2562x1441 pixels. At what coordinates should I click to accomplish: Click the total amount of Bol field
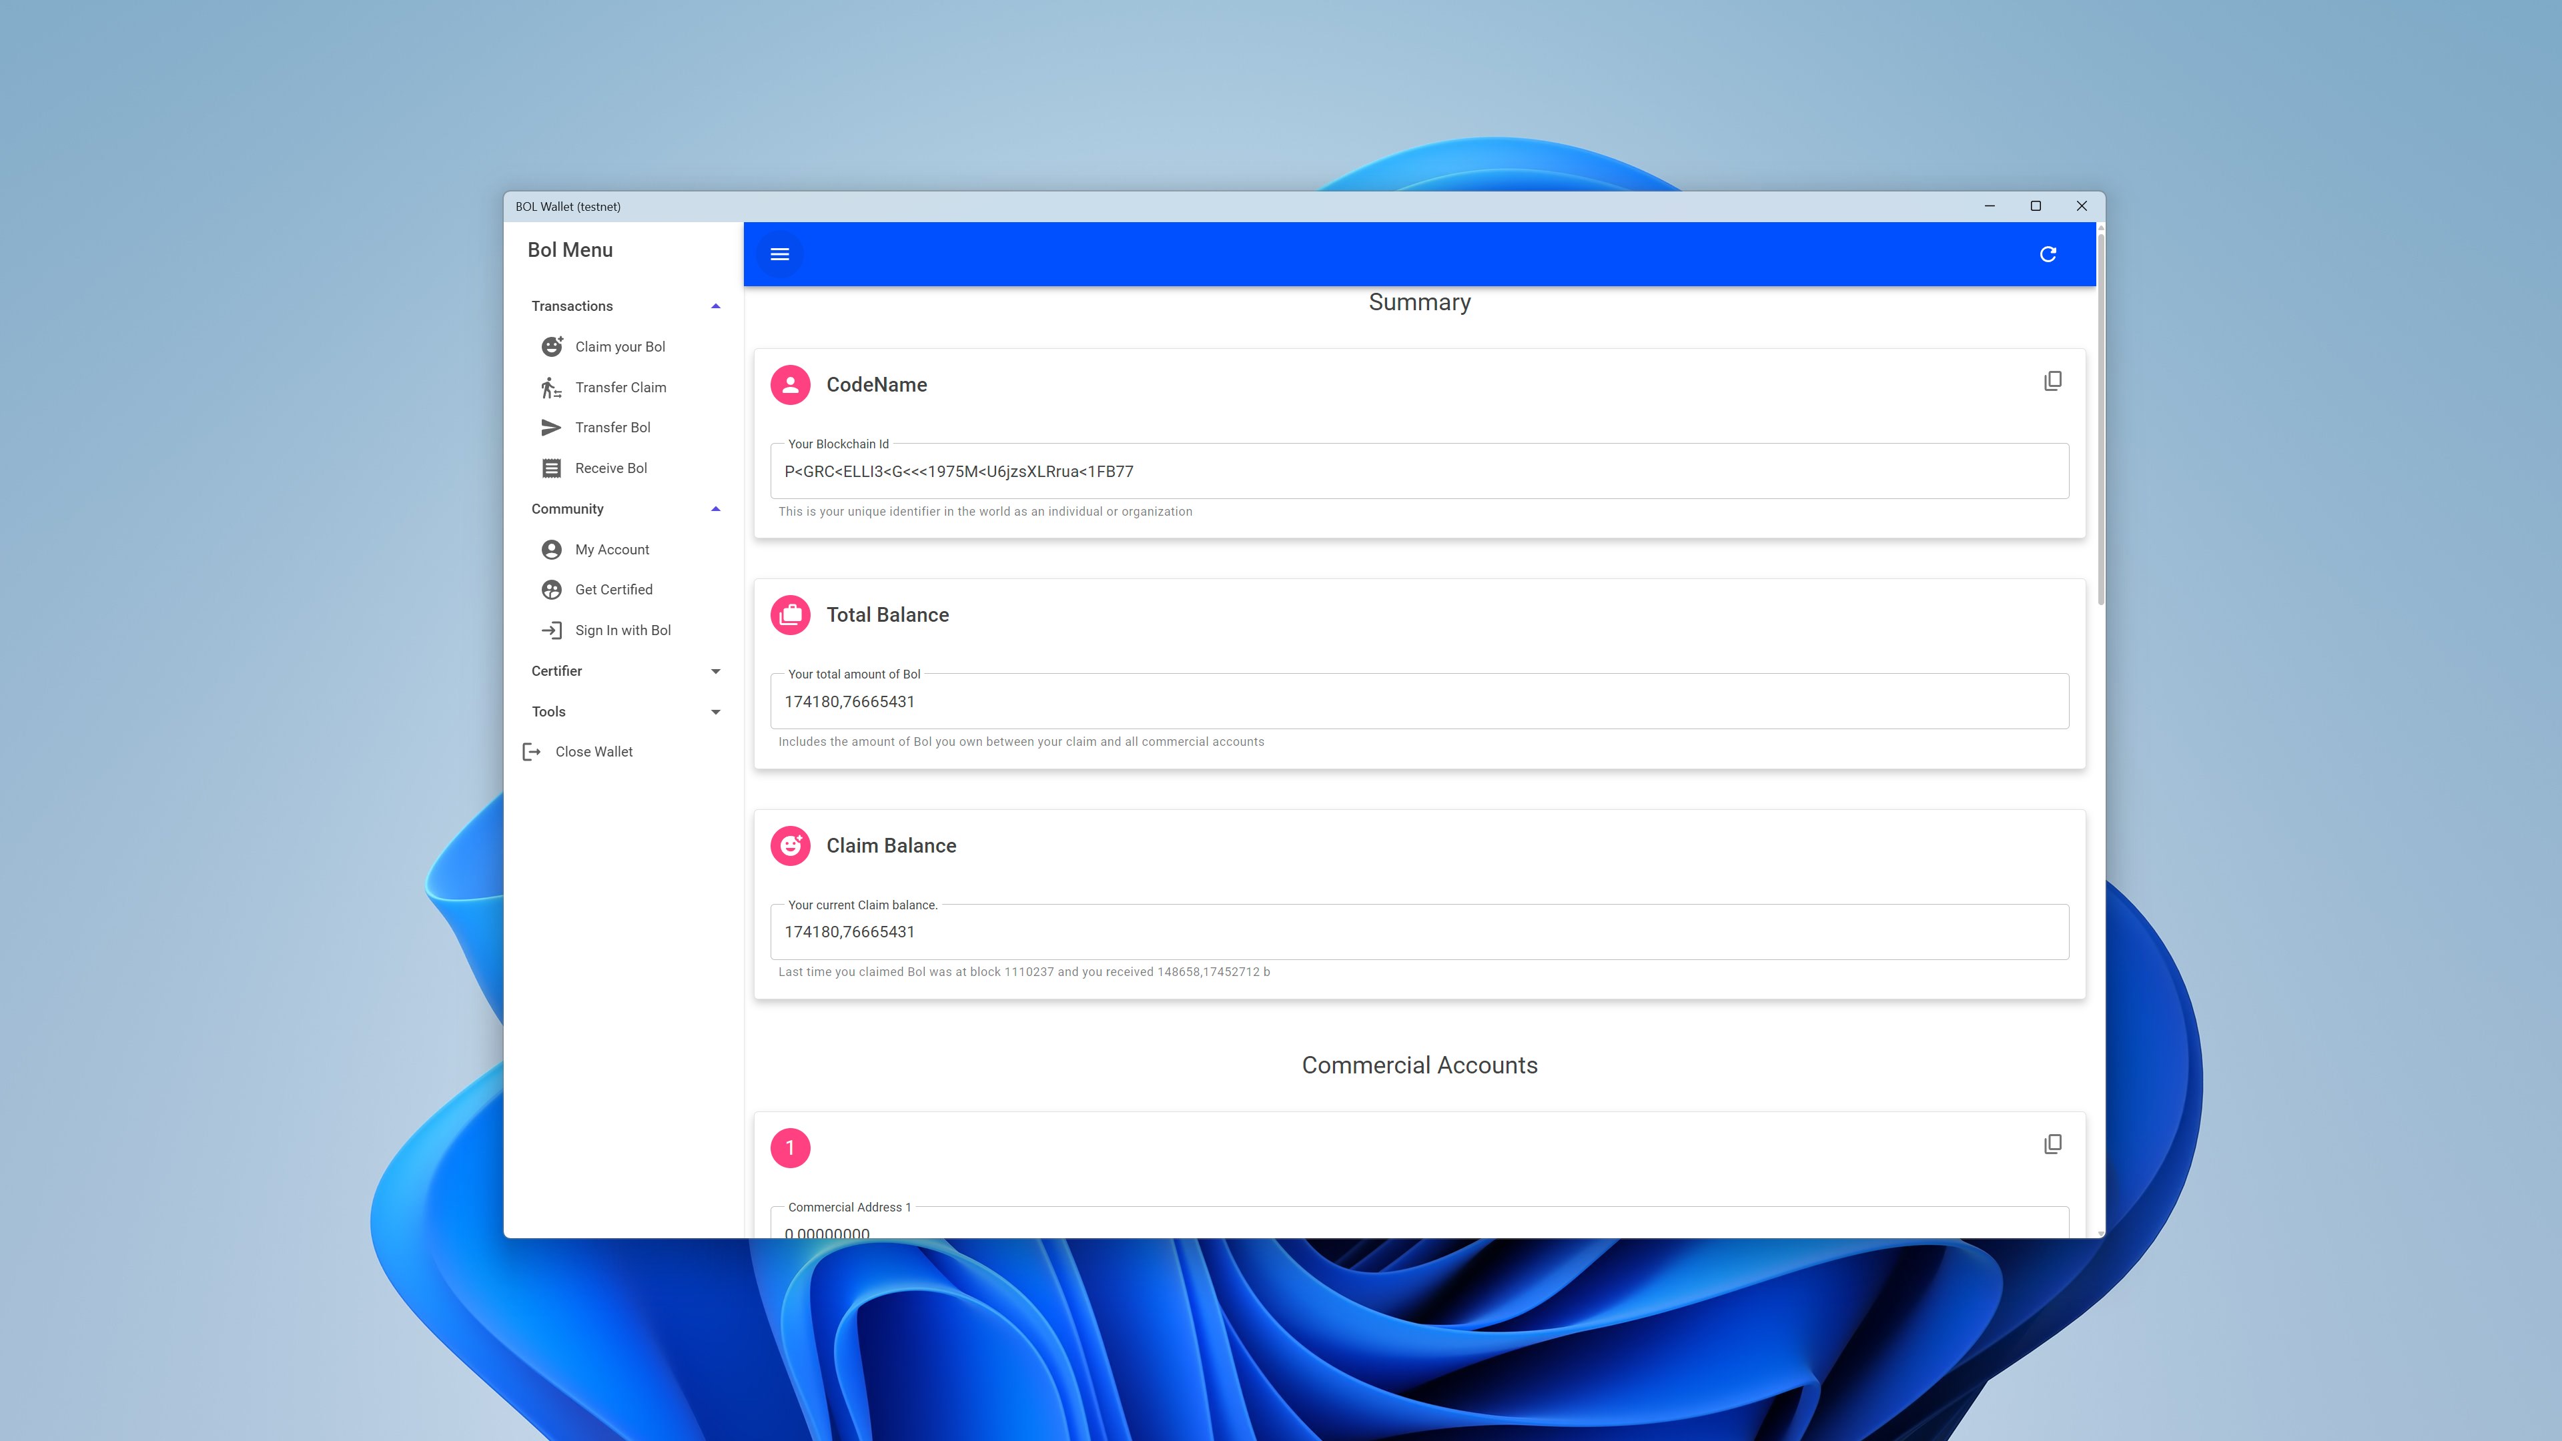click(1419, 701)
